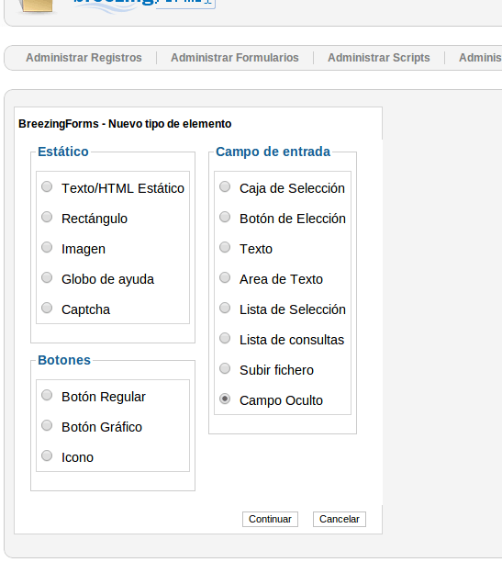Select Subir fichero element type
This screenshot has height=562, width=502.
pyautogui.click(x=225, y=368)
